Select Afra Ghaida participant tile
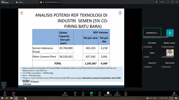Image resolution: width=179 pixels, height=100 pixels. click(152, 43)
